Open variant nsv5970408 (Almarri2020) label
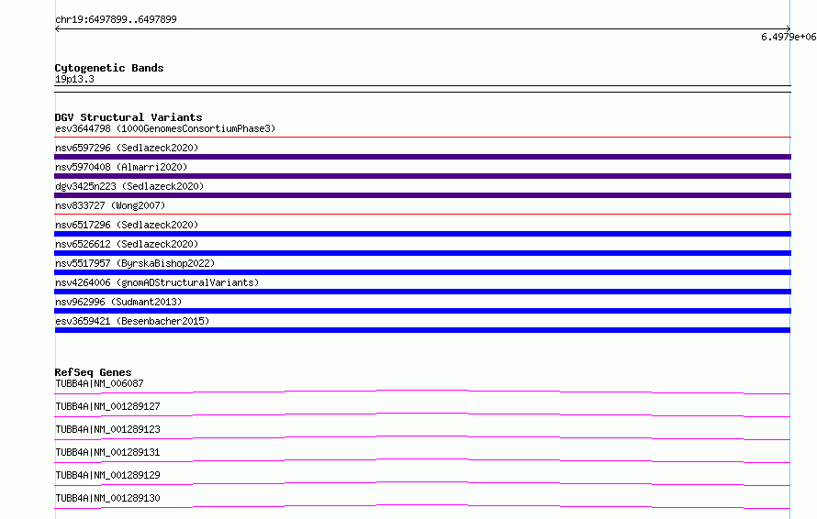817x519 pixels. 121,167
